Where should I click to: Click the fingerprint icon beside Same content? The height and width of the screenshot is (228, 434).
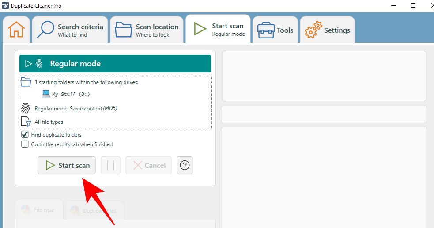pos(26,108)
